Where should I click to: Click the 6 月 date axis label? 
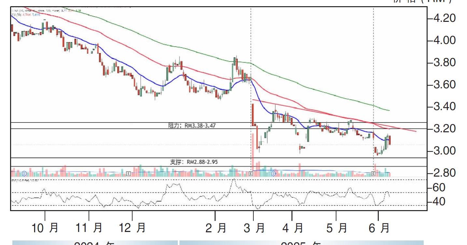378,228
